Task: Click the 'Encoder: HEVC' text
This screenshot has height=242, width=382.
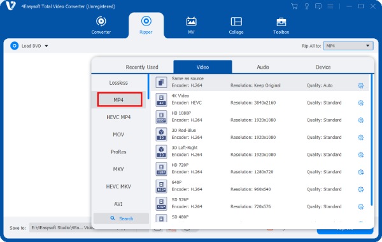Action: coord(187,103)
